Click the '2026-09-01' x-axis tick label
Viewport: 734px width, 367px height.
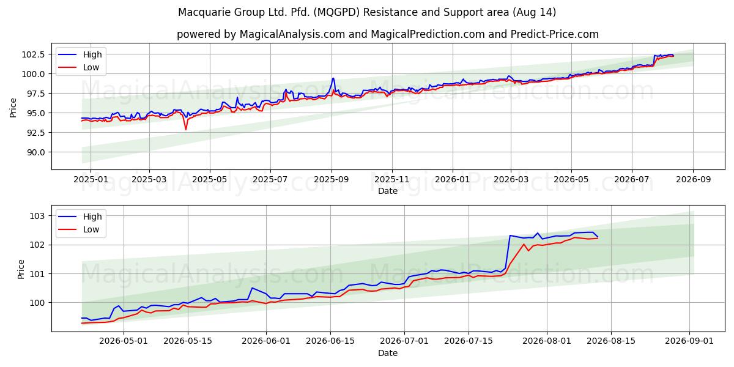(x=691, y=341)
